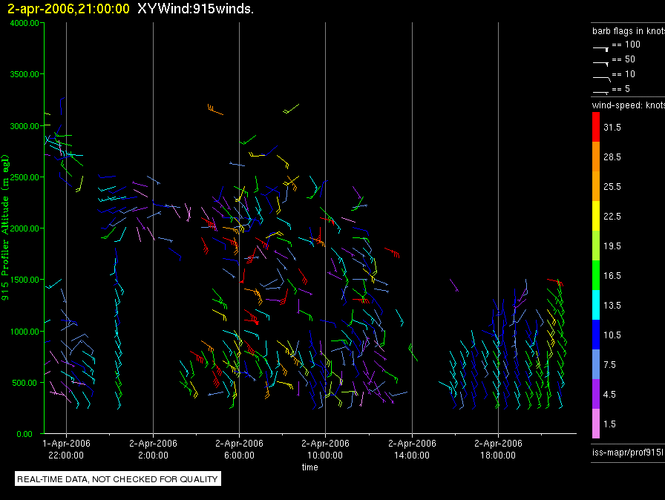665x500 pixels.
Task: Click the 5-knot barb flag legend icon
Action: tap(600, 91)
